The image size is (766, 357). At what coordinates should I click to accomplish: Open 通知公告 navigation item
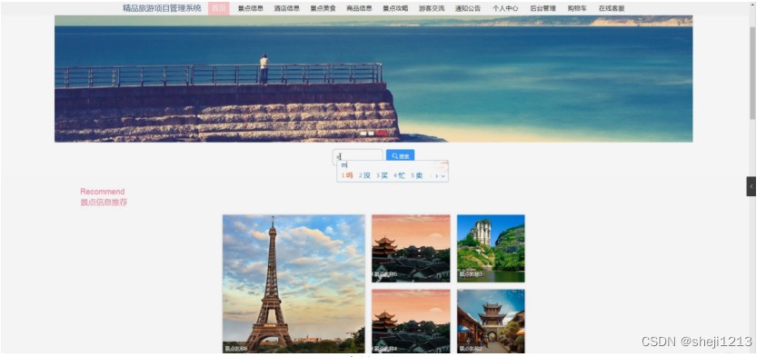(468, 8)
